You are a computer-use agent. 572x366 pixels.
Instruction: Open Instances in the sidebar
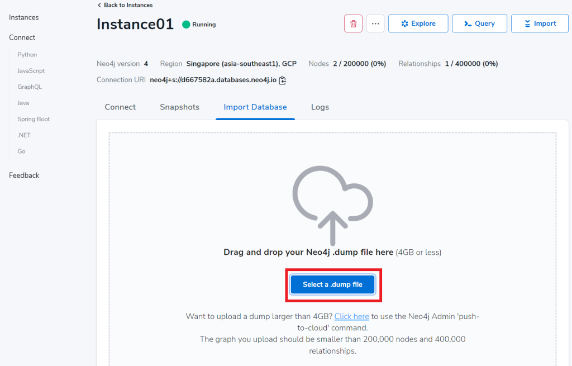[24, 17]
